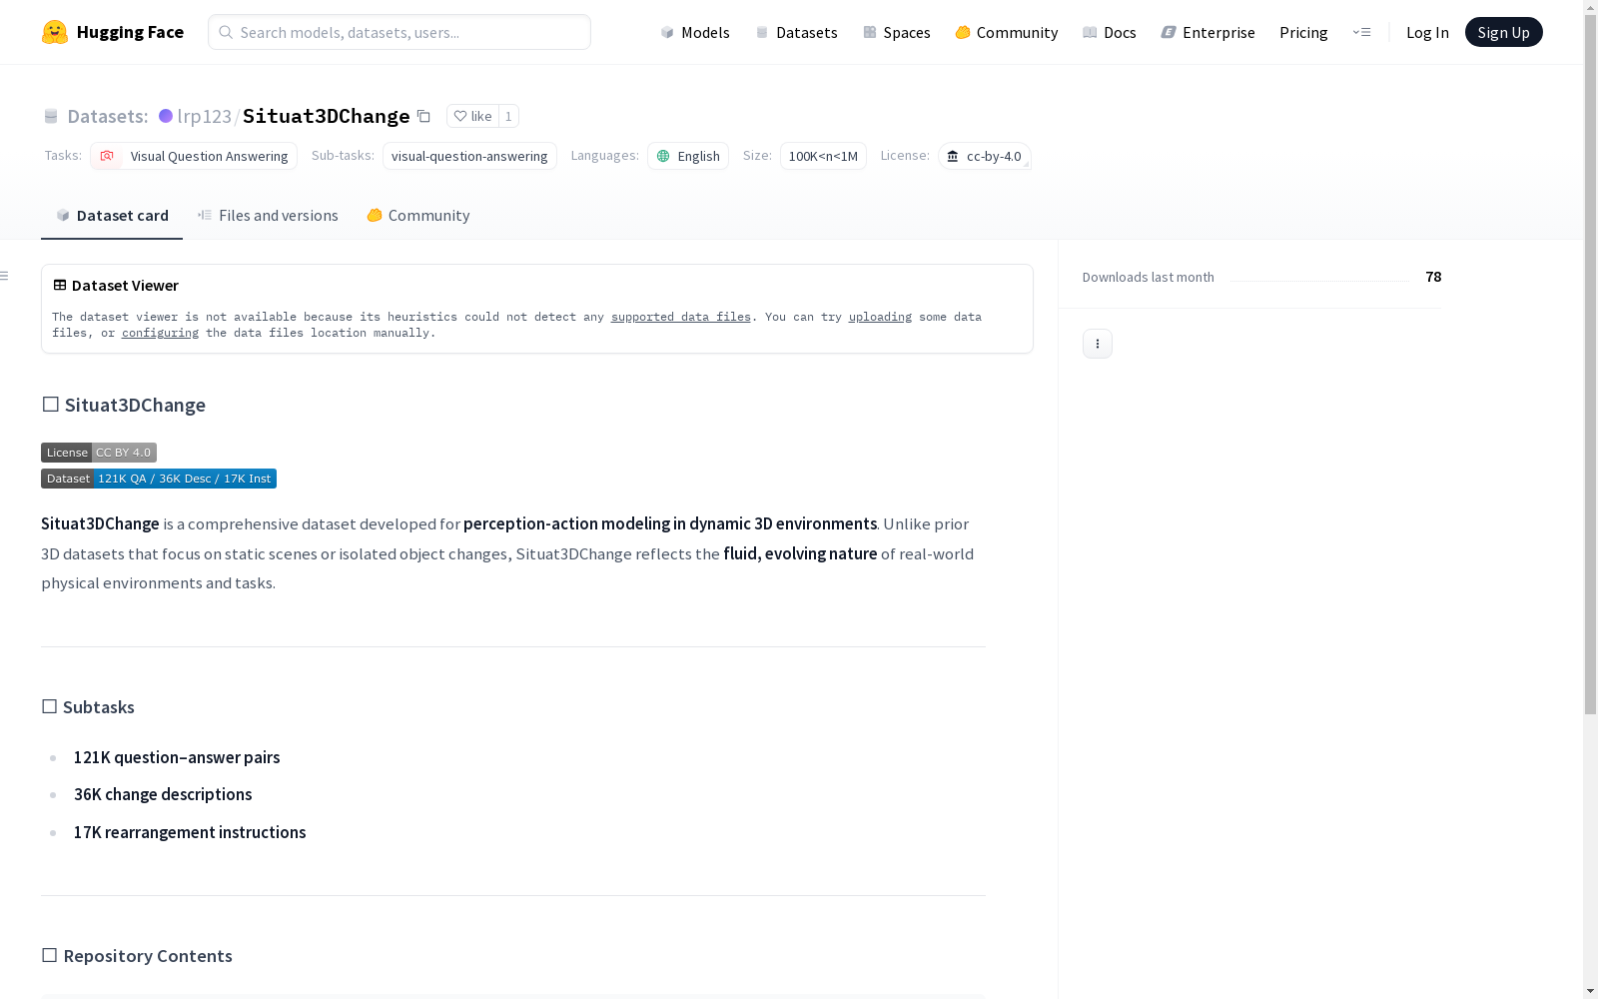
Task: Click the Dataset Viewer table icon
Action: coord(60,285)
